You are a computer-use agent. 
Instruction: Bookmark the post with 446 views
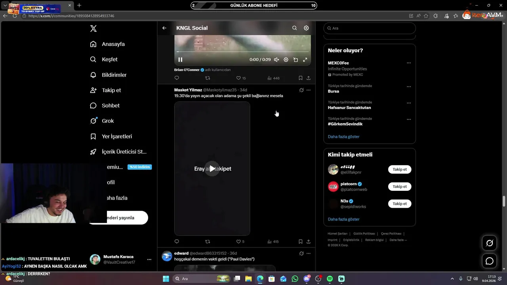[x=301, y=78]
